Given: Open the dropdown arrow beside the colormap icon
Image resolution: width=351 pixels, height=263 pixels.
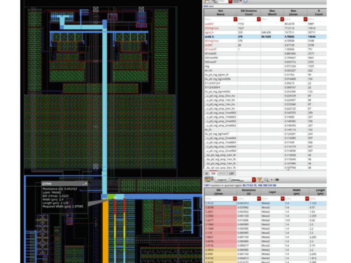Looking at the screenshot, I should [x=212, y=179].
